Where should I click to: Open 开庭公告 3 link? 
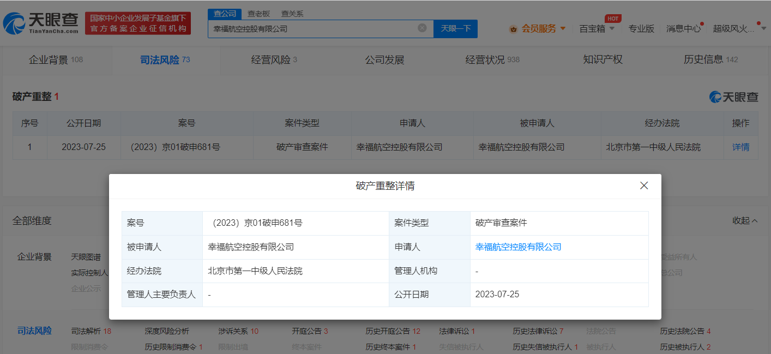[310, 331]
